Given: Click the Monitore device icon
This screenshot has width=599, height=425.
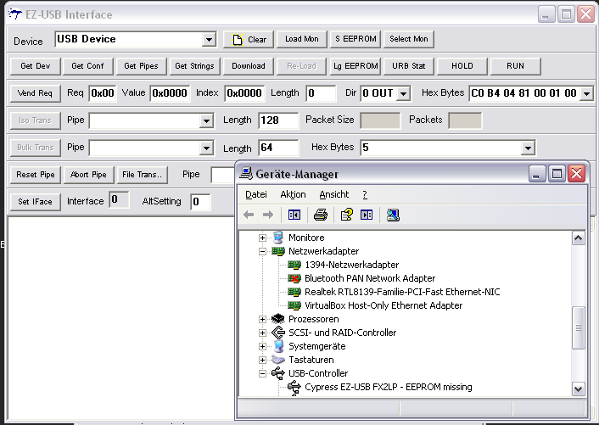Looking at the screenshot, I should [x=278, y=238].
